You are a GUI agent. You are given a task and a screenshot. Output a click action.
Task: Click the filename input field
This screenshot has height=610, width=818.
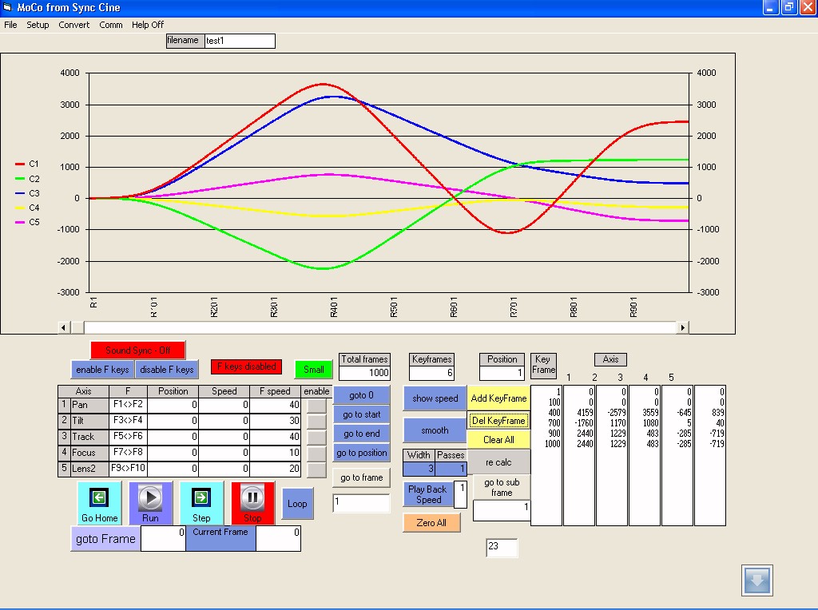pyautogui.click(x=240, y=41)
